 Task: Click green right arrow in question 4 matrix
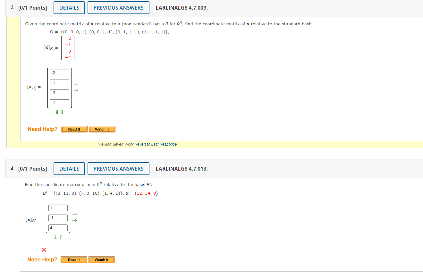click(x=74, y=220)
